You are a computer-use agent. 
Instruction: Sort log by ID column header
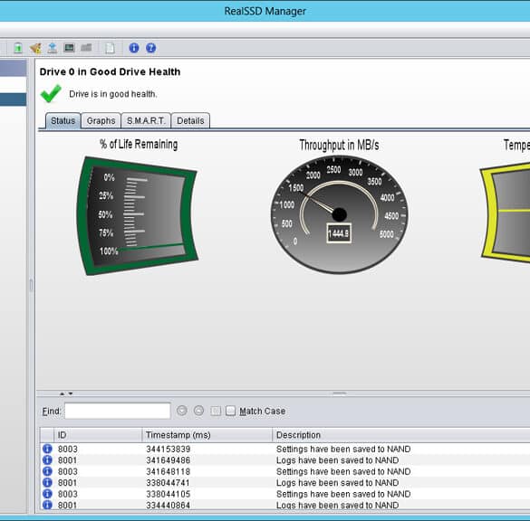[98, 435]
